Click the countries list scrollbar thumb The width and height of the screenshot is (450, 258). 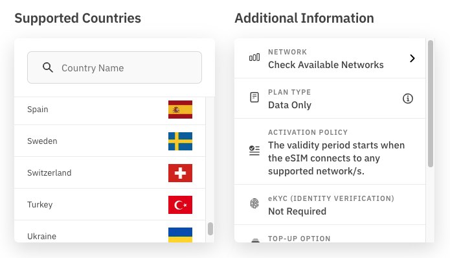pos(210,229)
